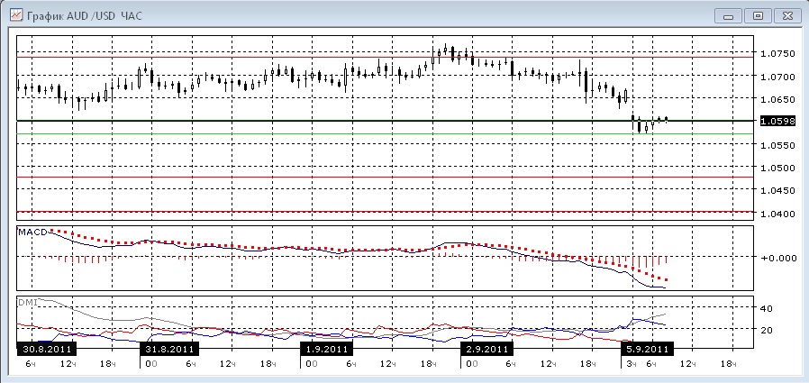809x383 pixels.
Task: Click the 1.0400 price axis label
Action: pyautogui.click(x=778, y=214)
